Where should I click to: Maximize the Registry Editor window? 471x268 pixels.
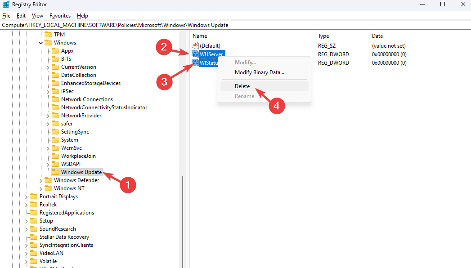pyautogui.click(x=443, y=4)
